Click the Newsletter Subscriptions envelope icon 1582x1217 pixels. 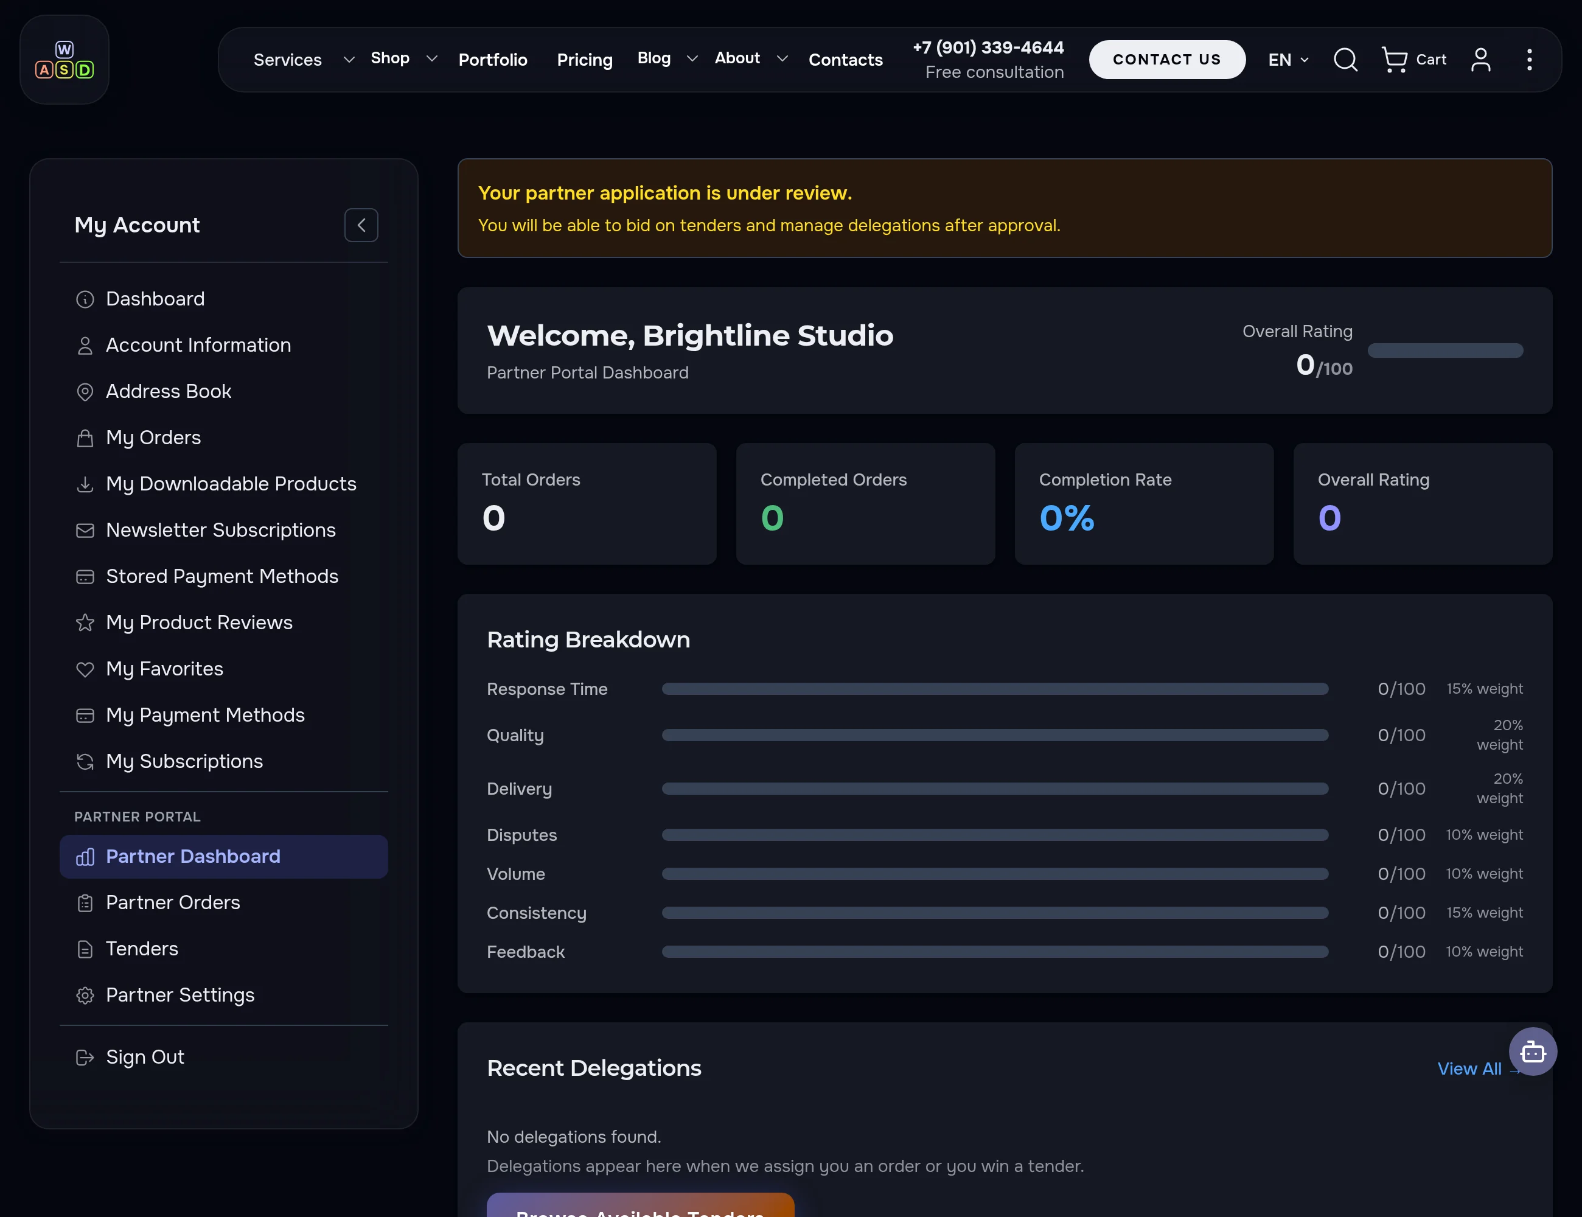point(85,530)
